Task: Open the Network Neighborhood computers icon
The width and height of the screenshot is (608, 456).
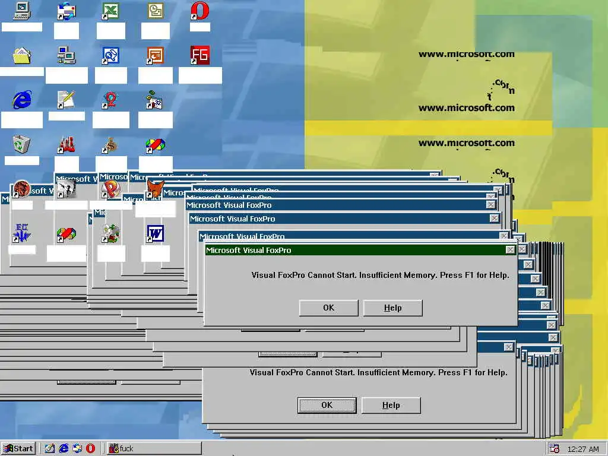Action: 66,55
